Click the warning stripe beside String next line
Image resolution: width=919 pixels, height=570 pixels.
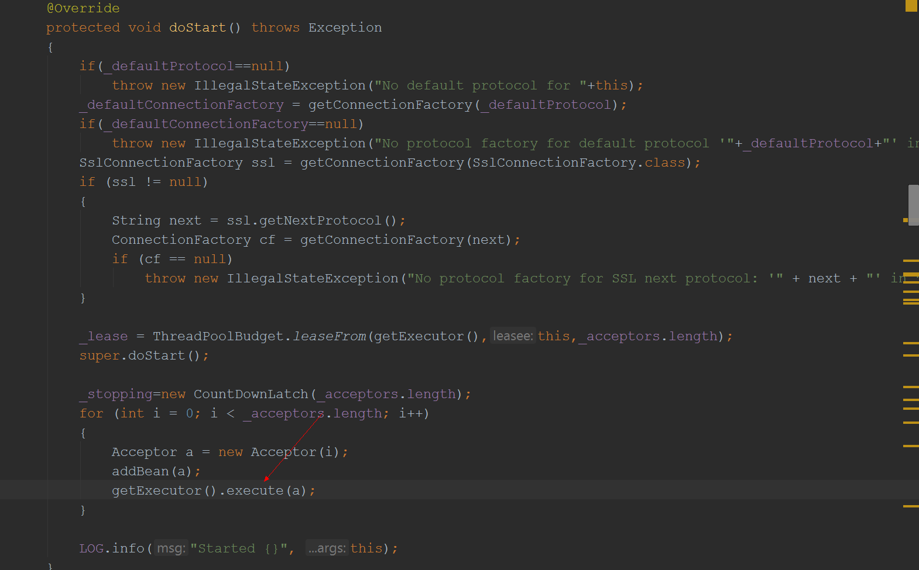[x=906, y=220]
